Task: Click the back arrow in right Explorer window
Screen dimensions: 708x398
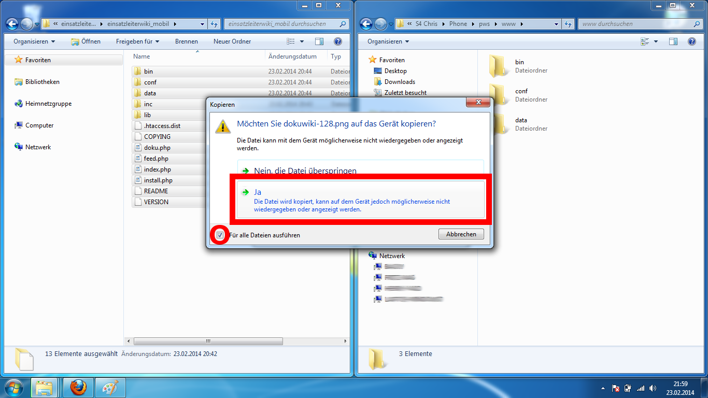Action: (366, 24)
